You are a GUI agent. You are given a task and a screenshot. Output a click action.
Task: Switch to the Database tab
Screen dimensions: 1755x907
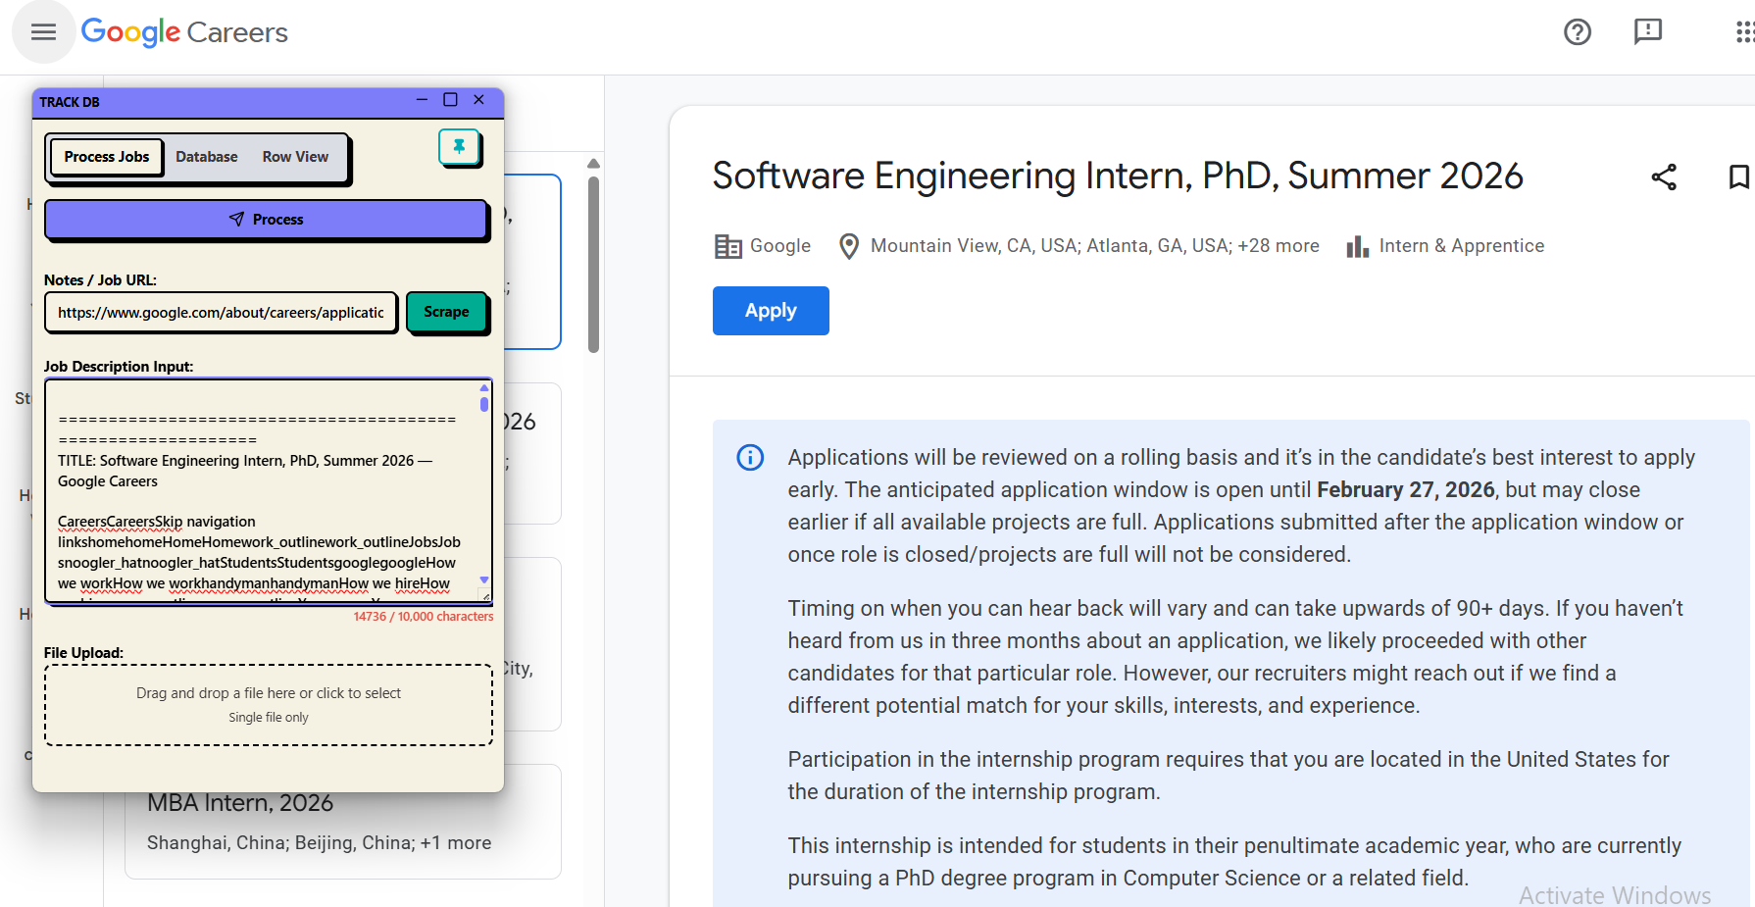point(207,157)
